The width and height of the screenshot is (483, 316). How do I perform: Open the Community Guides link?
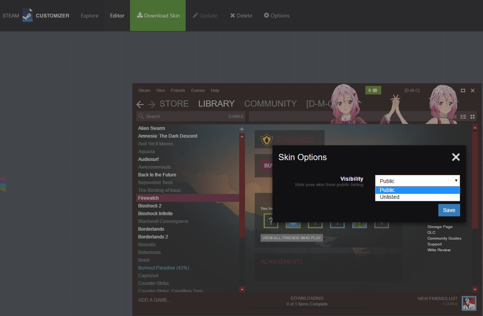(x=444, y=238)
